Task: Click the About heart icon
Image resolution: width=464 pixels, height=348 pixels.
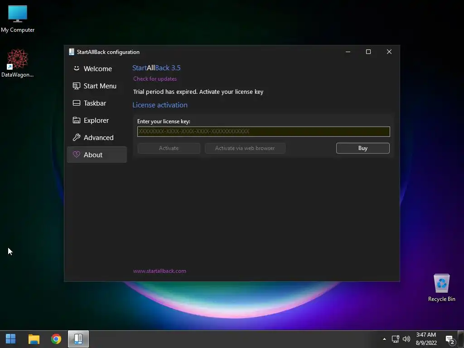Action: coord(76,155)
